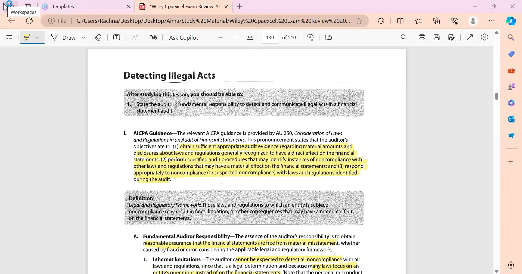Open PDF settings gear in toolbar
522x274 pixels.
(484, 37)
